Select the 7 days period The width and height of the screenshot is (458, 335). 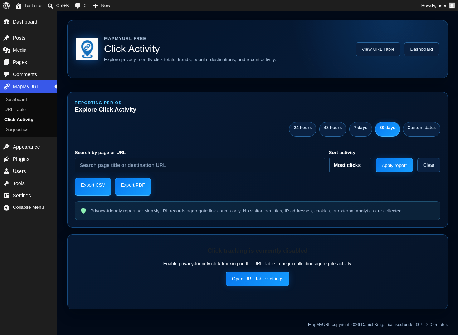pos(361,129)
